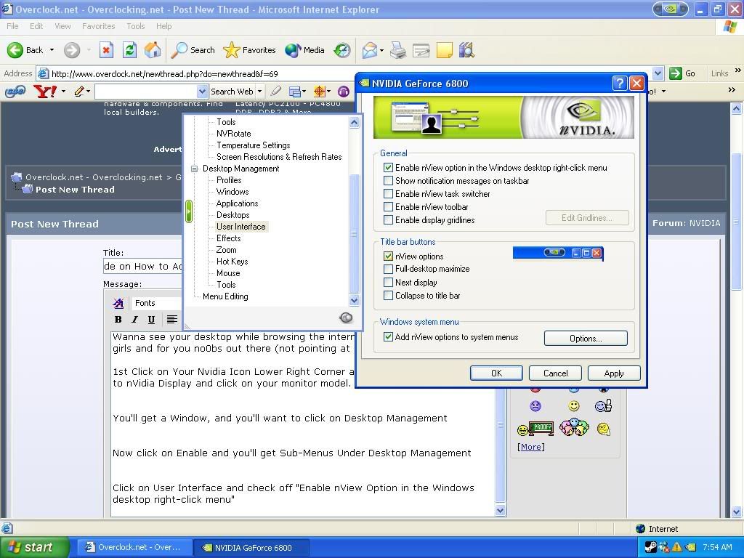Expand the Yahoo toolbar overflow chevron
Screen dimensions: 744x558
pyautogui.click(x=731, y=90)
